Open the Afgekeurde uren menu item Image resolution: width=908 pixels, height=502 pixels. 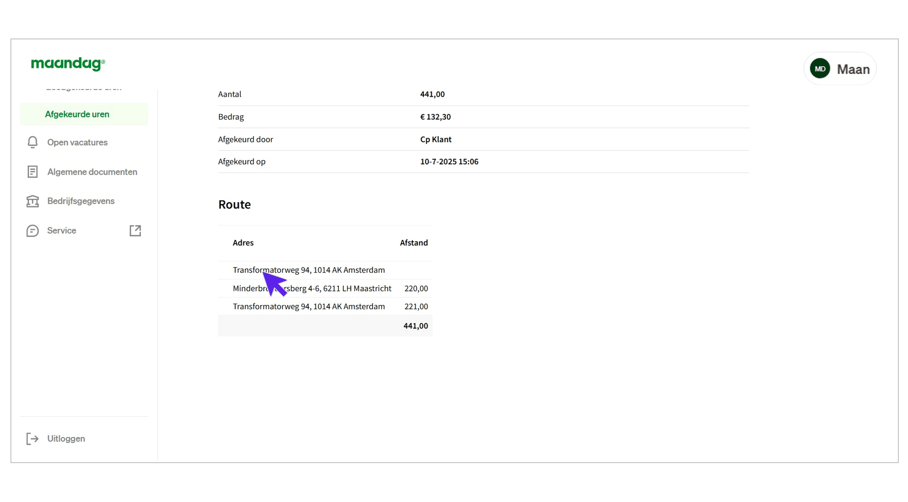[x=77, y=114]
